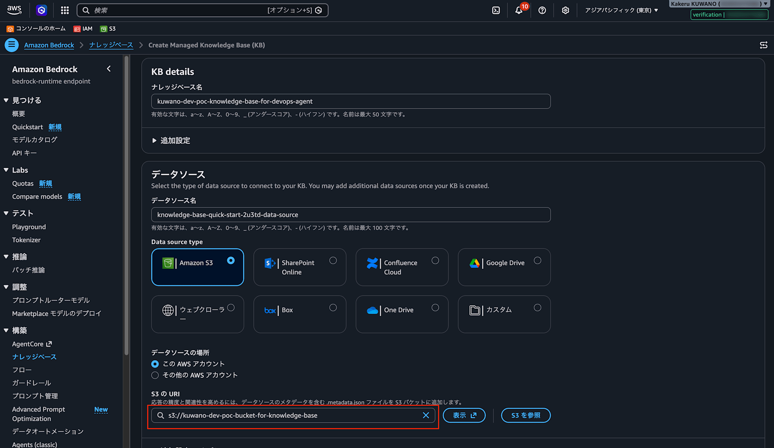This screenshot has width=774, height=448.
Task: Focus the top 検索 search box
Action: tap(202, 10)
